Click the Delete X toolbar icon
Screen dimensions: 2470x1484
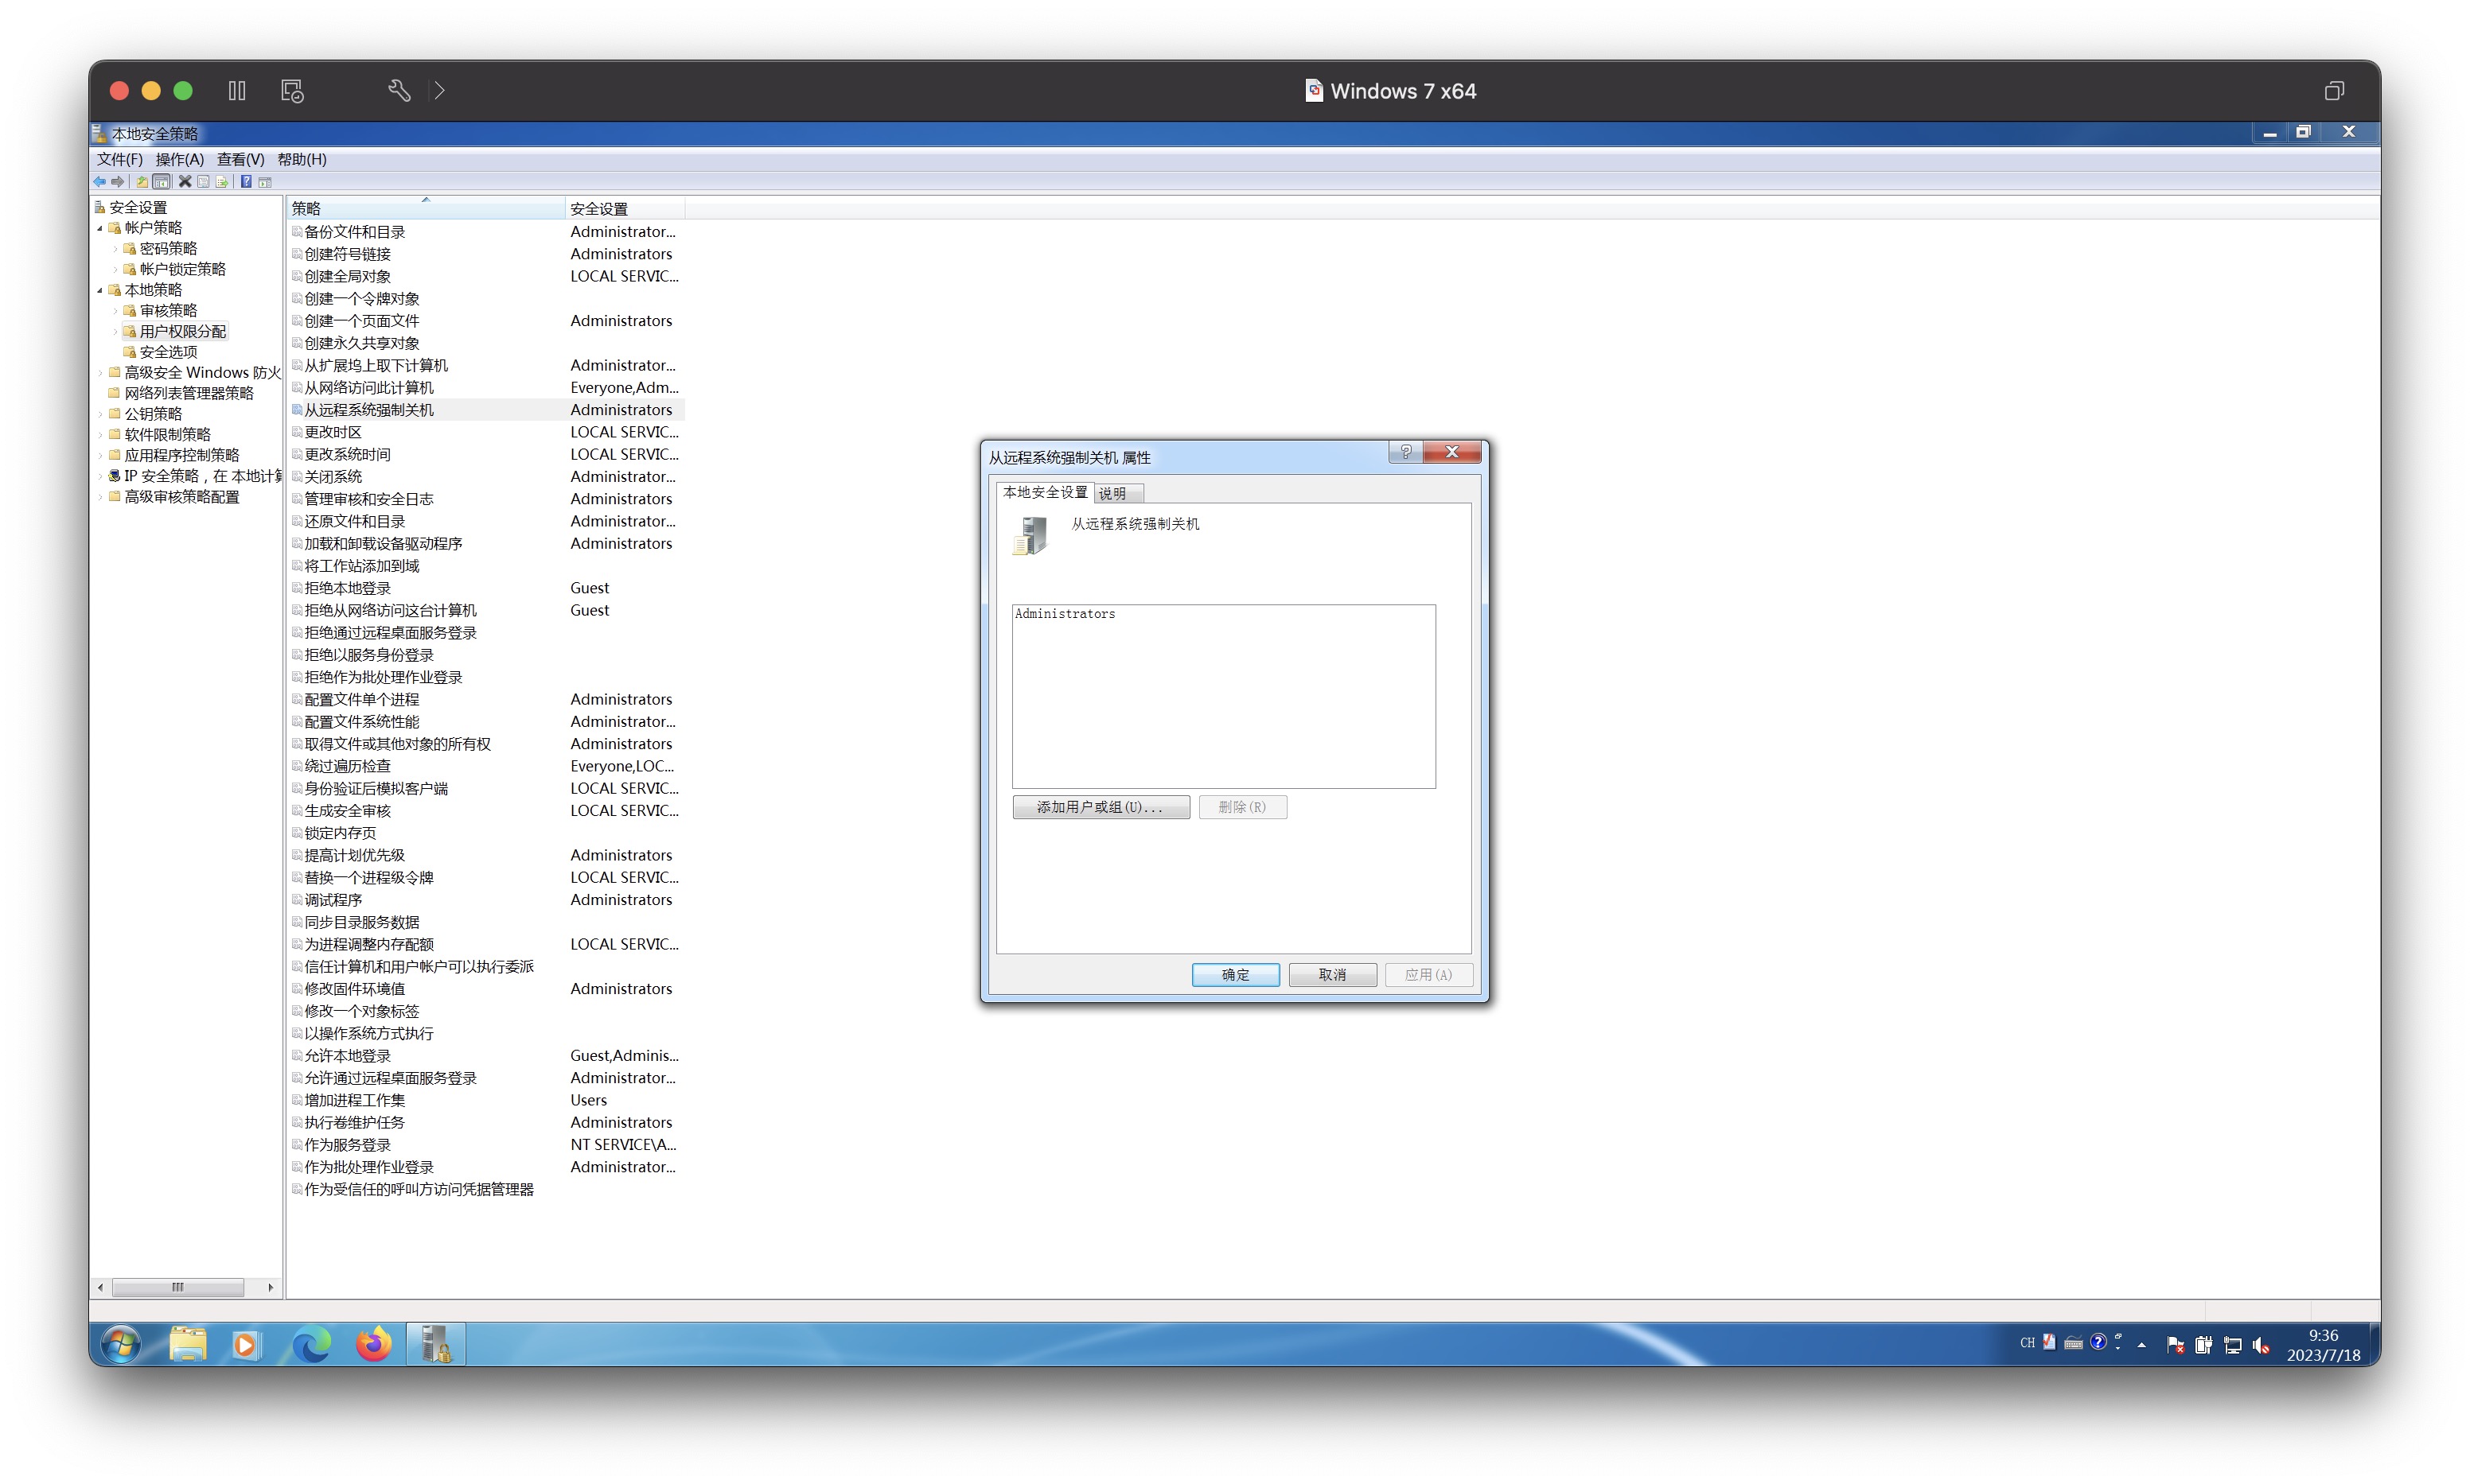pos(185,182)
